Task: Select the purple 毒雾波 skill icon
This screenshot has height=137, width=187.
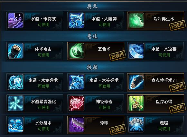Action: 16,20
